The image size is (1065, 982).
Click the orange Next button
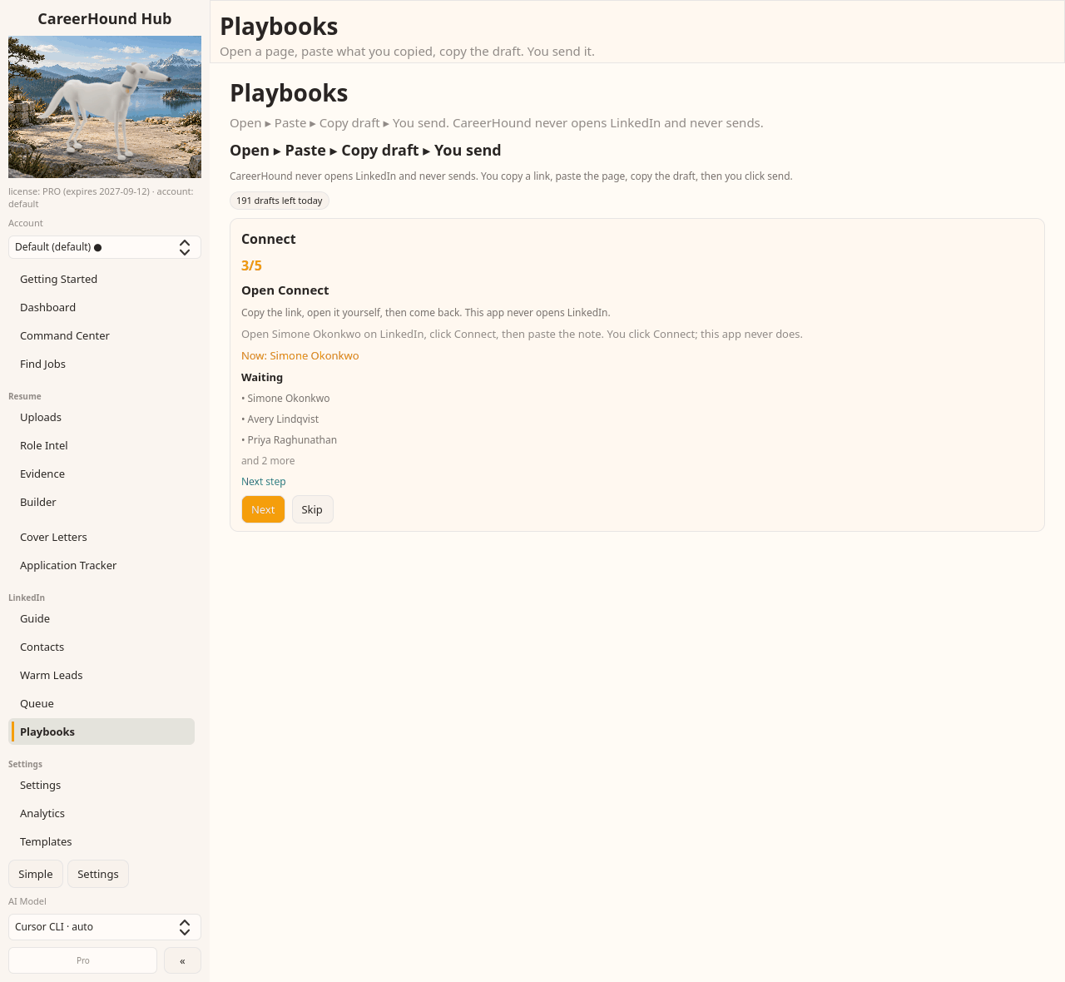point(263,509)
